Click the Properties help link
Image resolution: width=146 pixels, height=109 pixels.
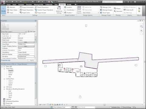click(x=6, y=60)
